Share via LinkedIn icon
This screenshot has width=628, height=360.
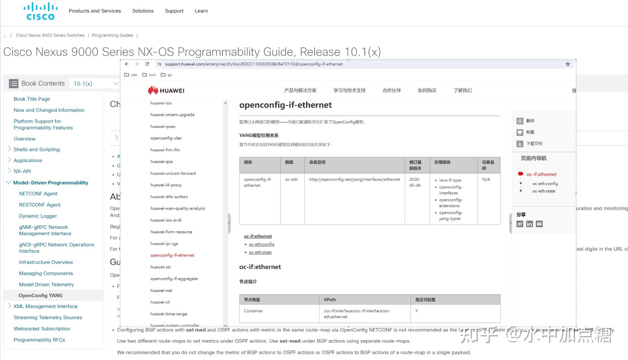(x=529, y=224)
